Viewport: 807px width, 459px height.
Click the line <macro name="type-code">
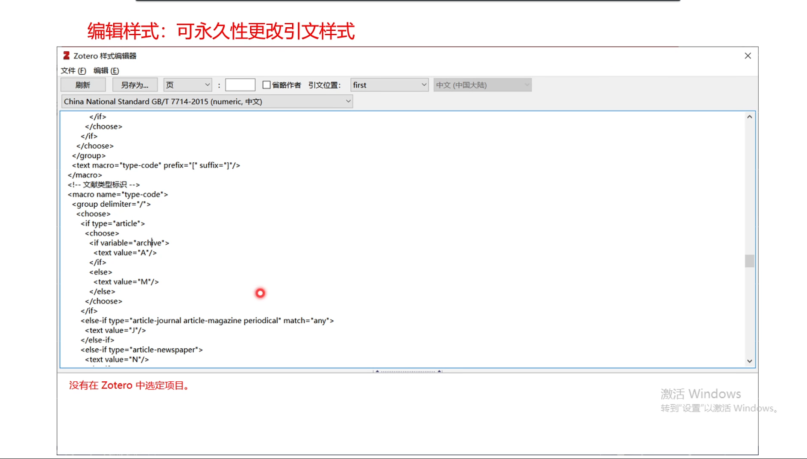[118, 194]
